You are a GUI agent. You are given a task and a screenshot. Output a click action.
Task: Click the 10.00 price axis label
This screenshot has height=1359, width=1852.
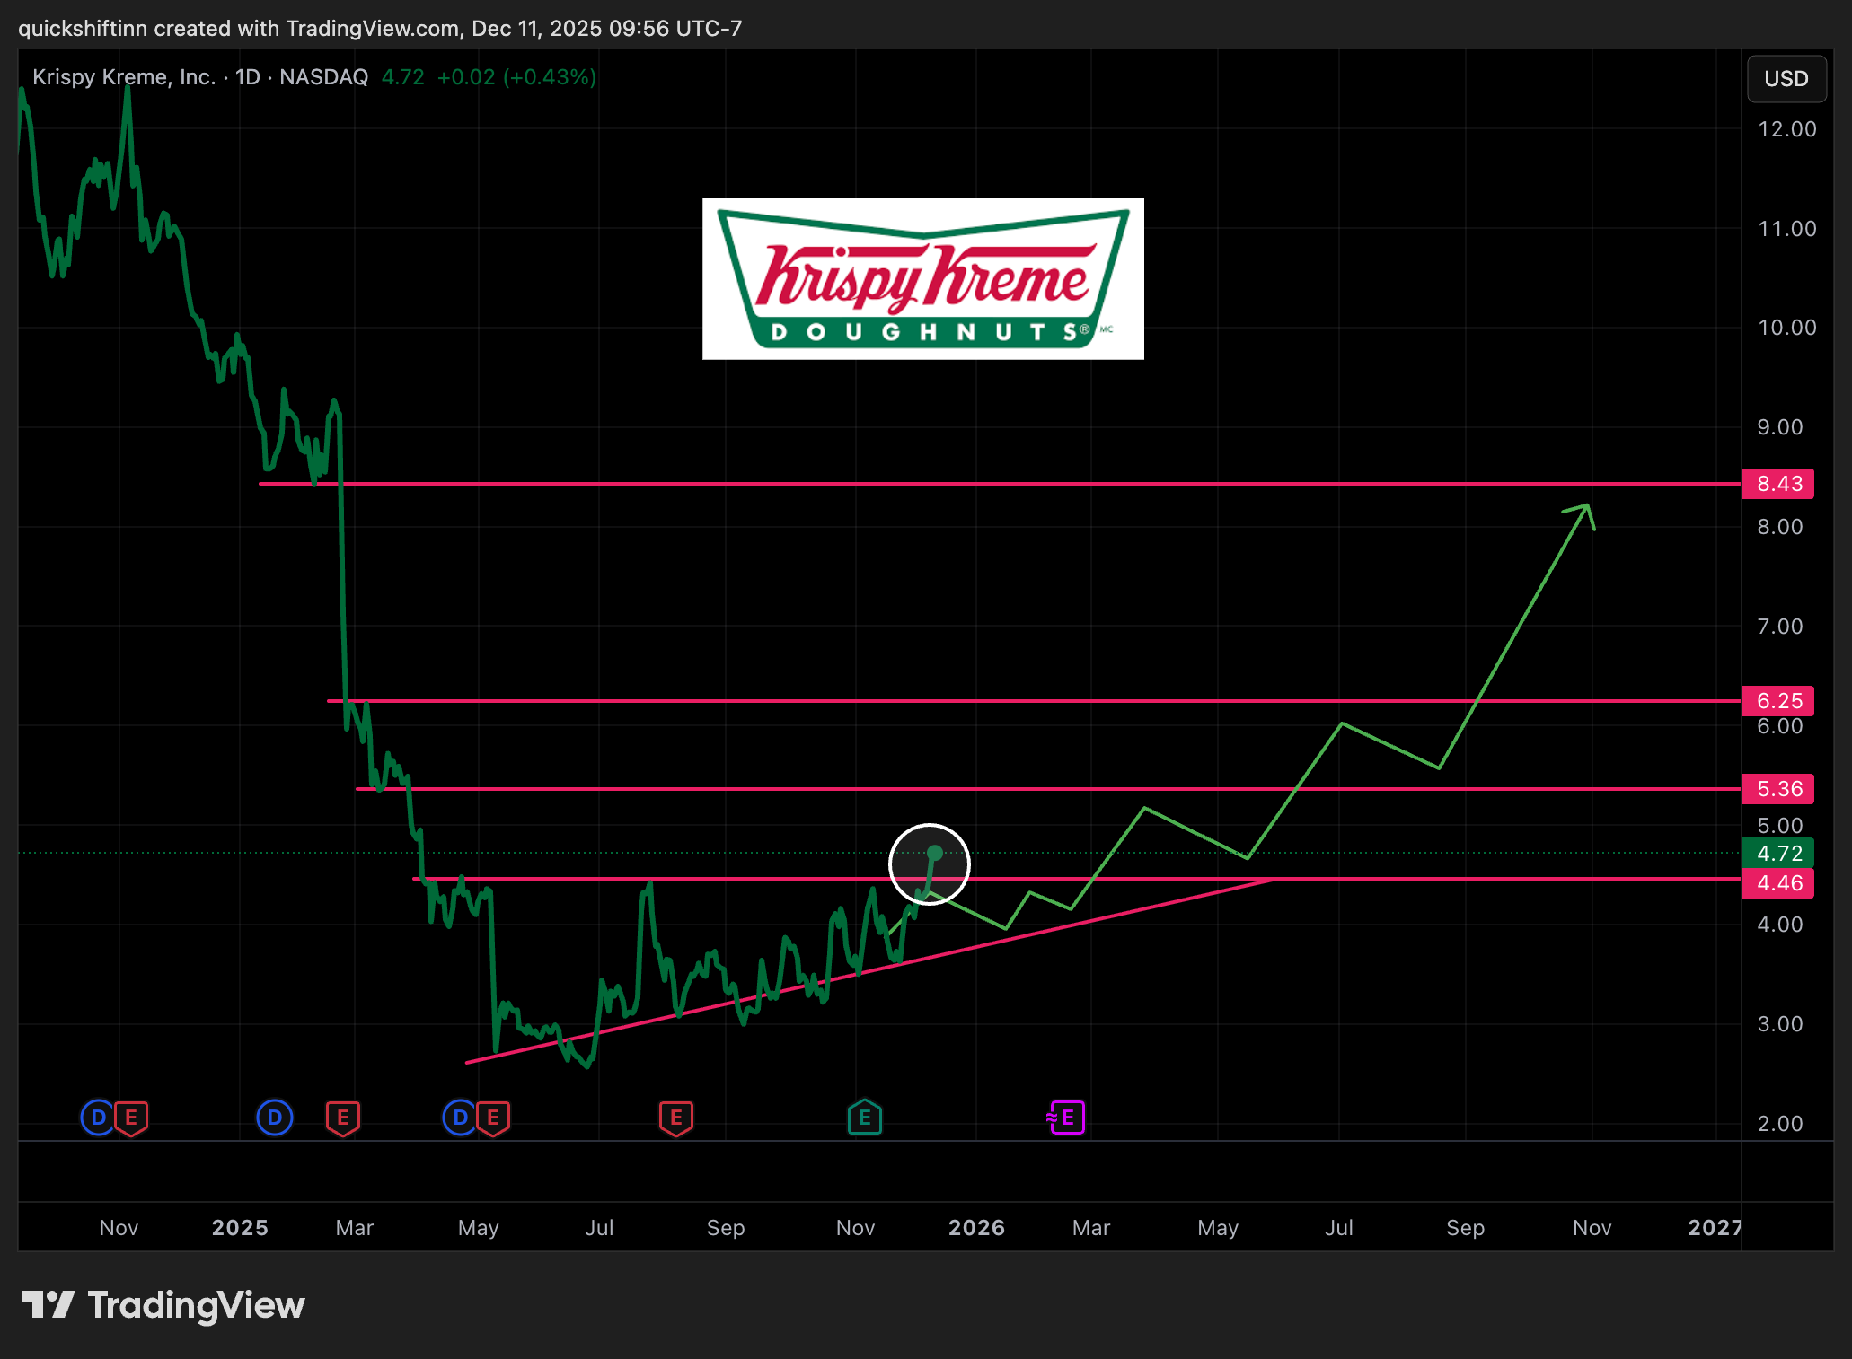(1786, 328)
